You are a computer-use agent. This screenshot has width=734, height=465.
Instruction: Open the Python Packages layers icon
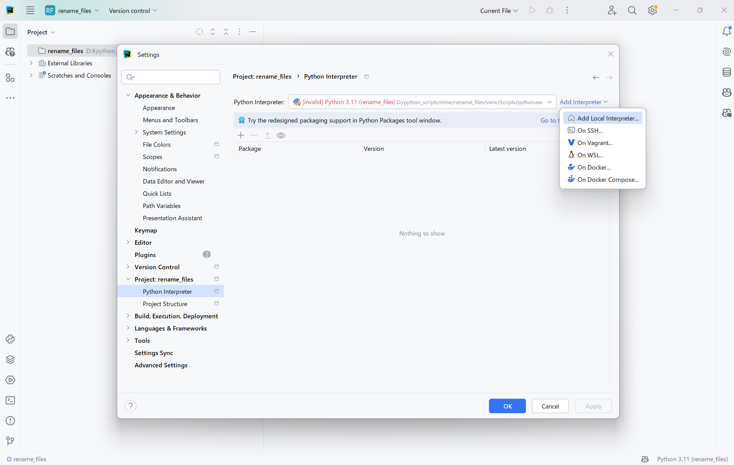coord(10,359)
